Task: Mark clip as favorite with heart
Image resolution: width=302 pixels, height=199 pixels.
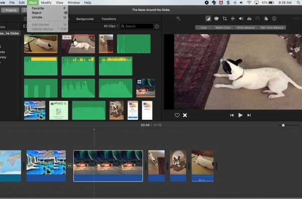Action: tap(177, 115)
